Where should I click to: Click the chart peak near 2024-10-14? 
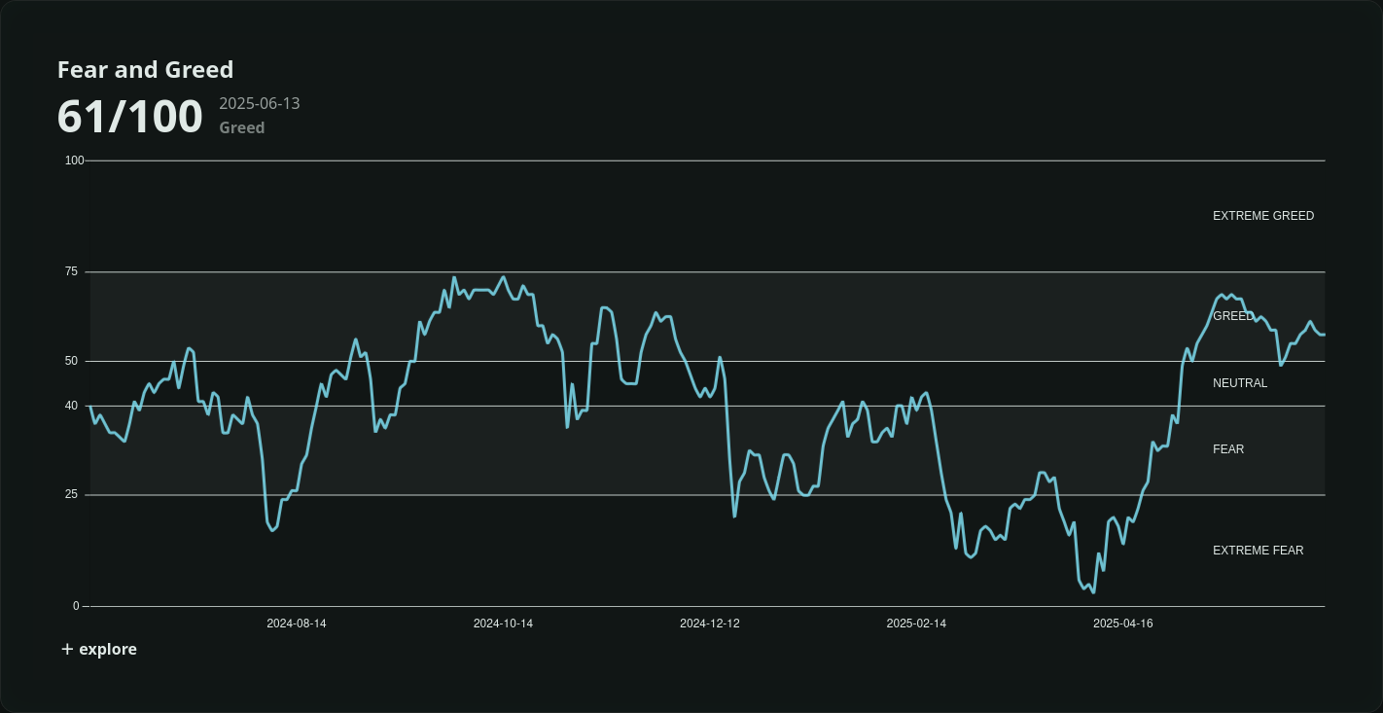(x=506, y=277)
